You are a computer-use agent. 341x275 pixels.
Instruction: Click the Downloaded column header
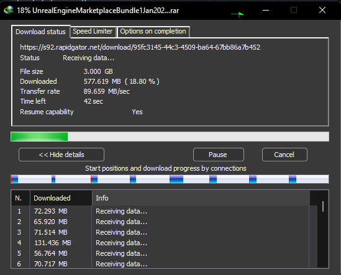(61, 198)
